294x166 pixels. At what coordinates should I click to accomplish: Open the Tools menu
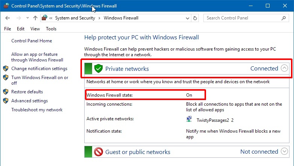click(x=51, y=29)
